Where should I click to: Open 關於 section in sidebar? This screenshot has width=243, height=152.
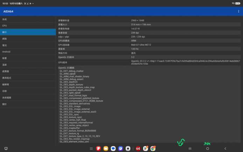(x=28, y=104)
